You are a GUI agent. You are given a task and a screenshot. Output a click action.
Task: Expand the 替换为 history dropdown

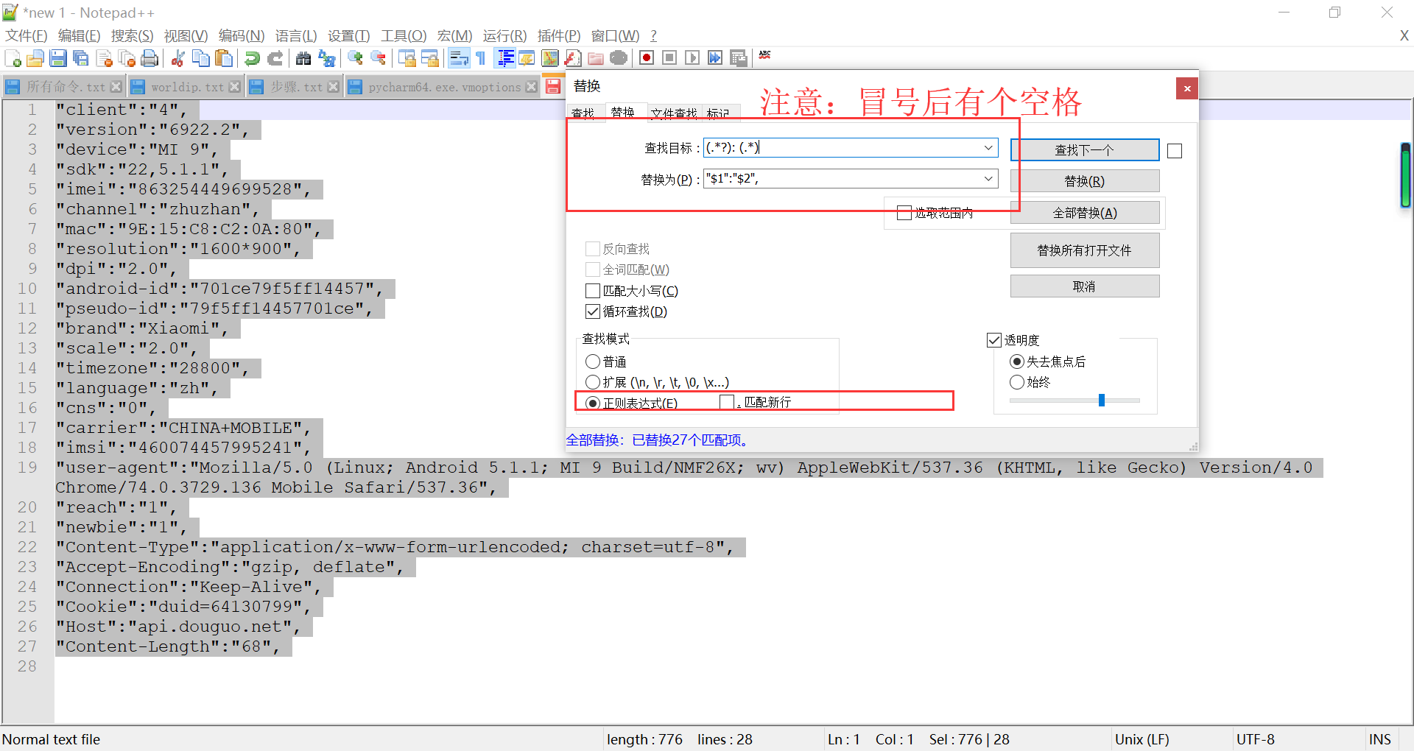(989, 179)
